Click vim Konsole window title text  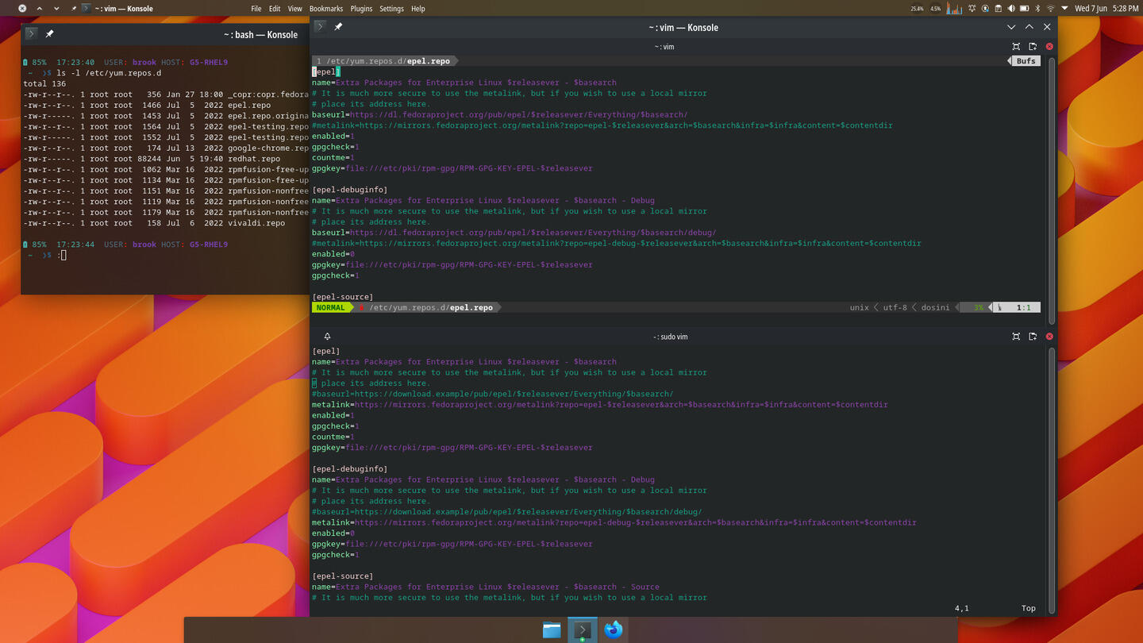pyautogui.click(x=683, y=27)
